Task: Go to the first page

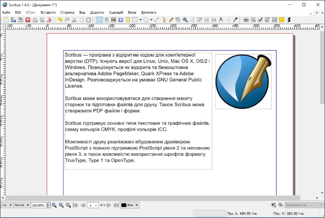Action: [76, 205]
